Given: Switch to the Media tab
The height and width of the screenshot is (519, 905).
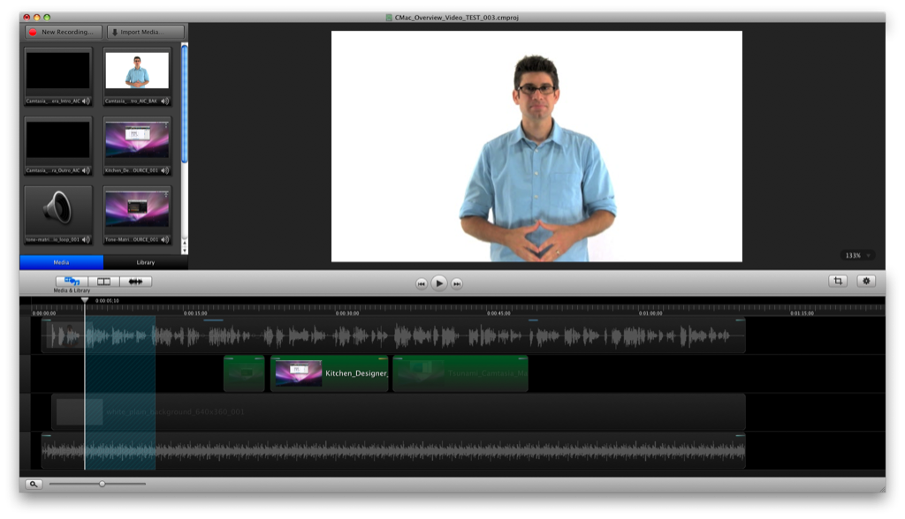Looking at the screenshot, I should point(60,262).
